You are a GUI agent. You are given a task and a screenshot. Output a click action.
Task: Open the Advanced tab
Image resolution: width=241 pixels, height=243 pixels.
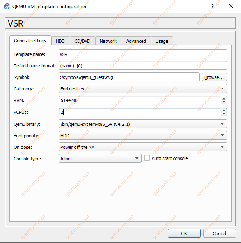pyautogui.click(x=136, y=41)
